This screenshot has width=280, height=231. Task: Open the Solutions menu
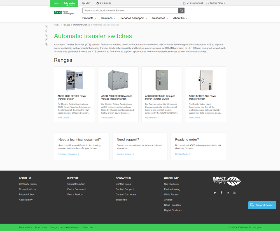pos(108,18)
